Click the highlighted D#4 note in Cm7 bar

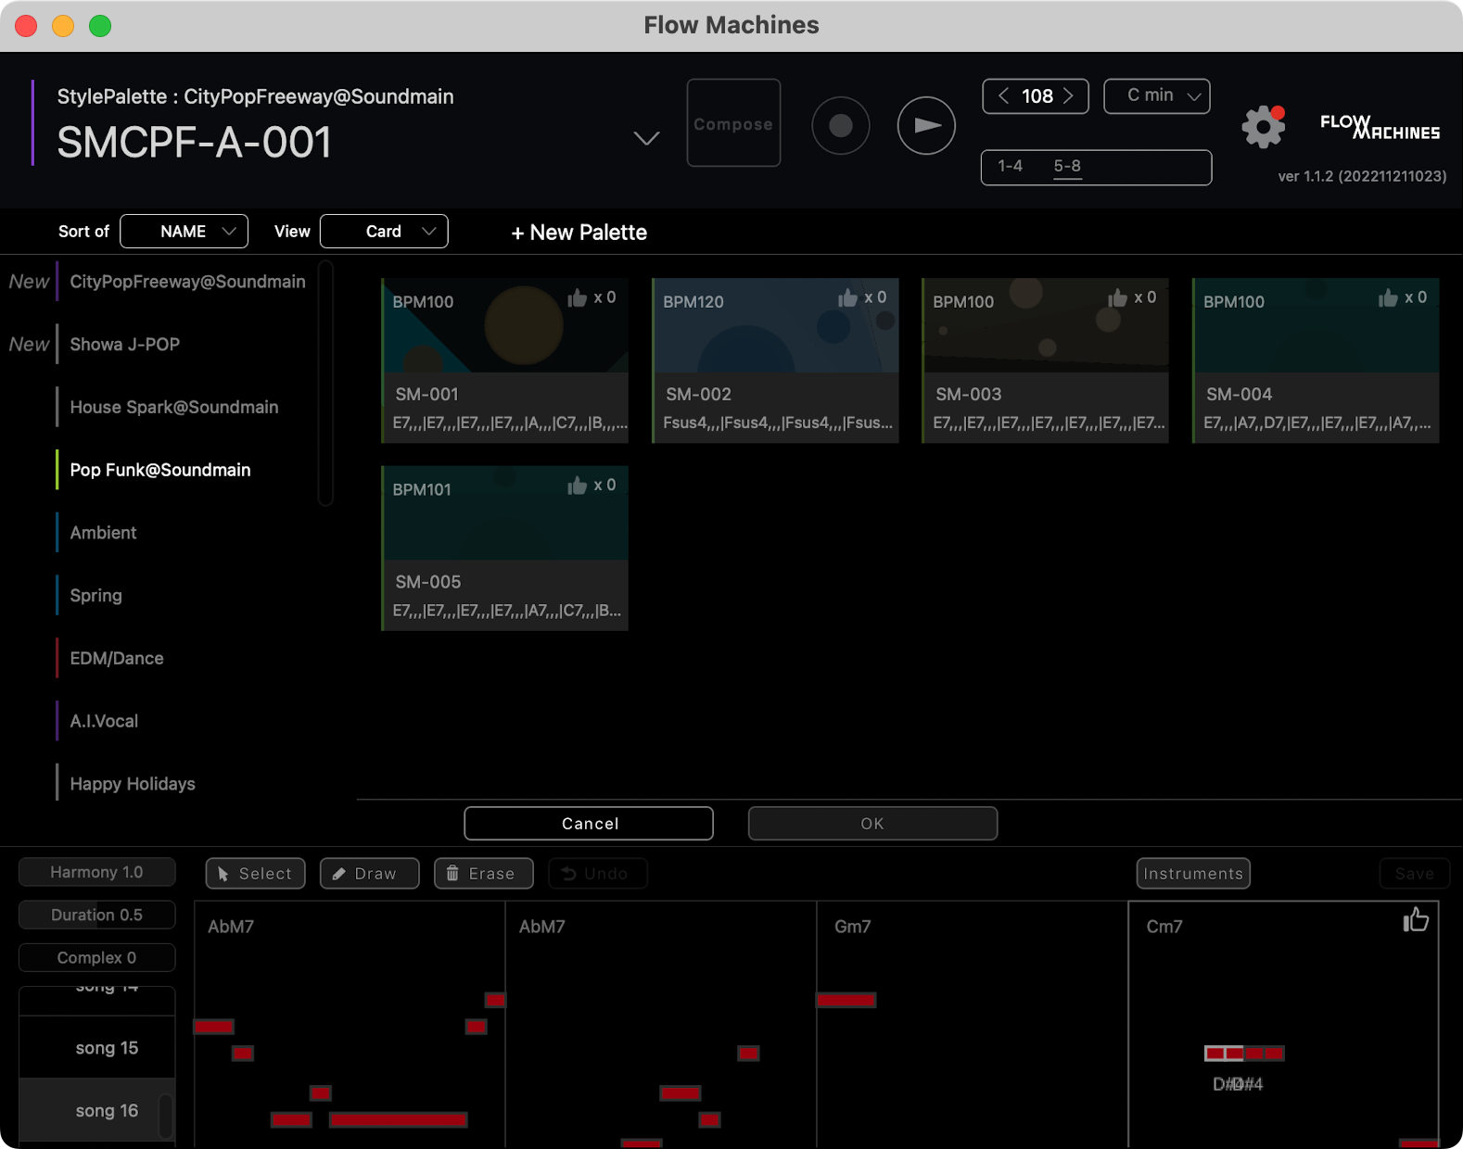pyautogui.click(x=1224, y=1054)
